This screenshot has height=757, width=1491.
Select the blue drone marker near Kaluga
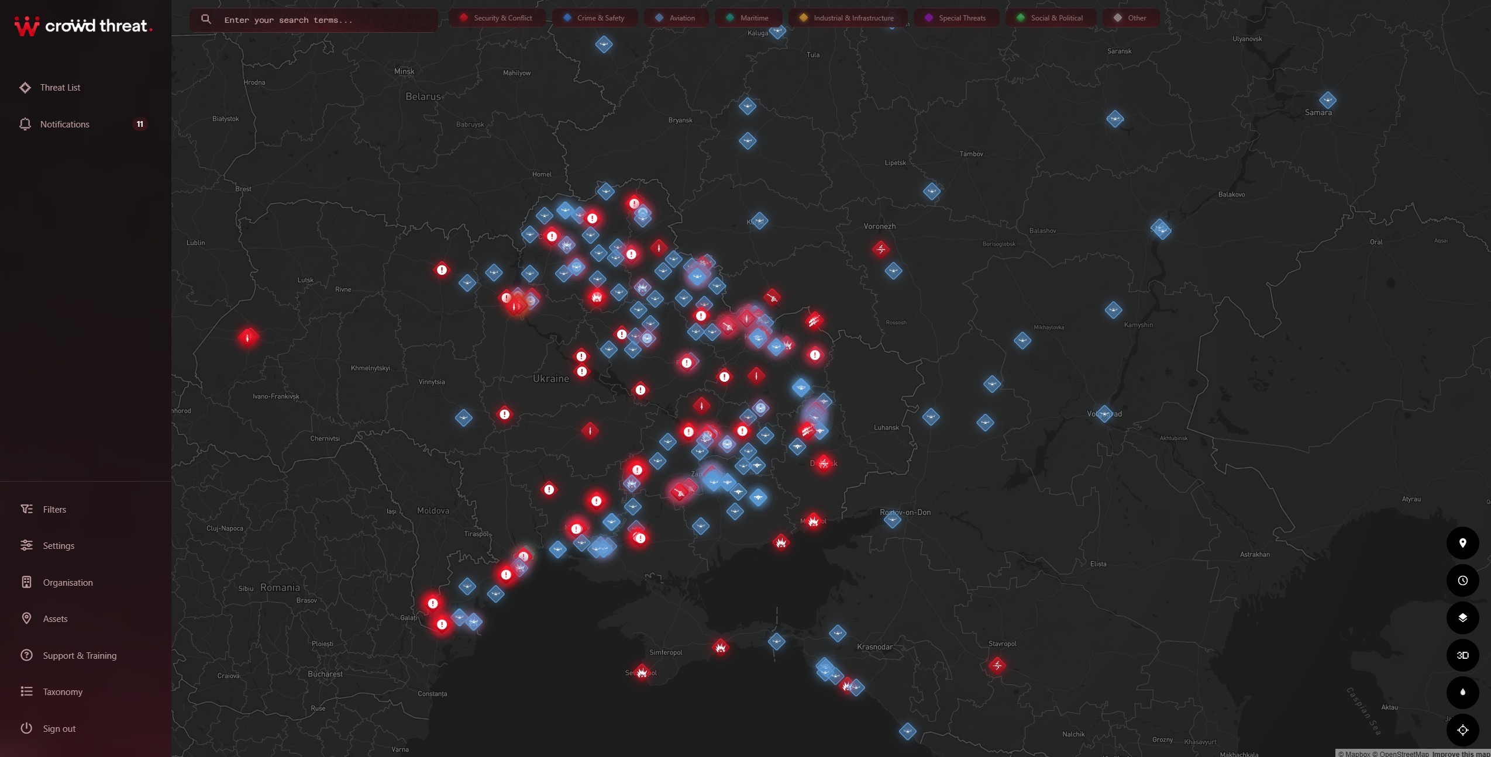click(x=777, y=30)
